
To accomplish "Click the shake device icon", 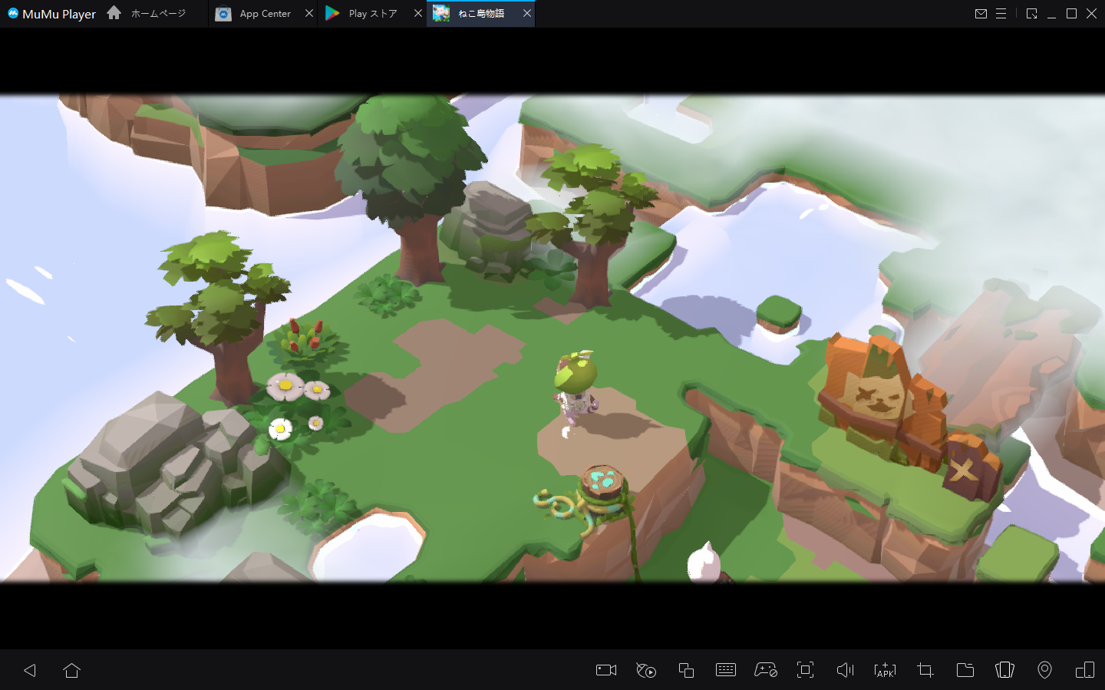I will pyautogui.click(x=1004, y=670).
